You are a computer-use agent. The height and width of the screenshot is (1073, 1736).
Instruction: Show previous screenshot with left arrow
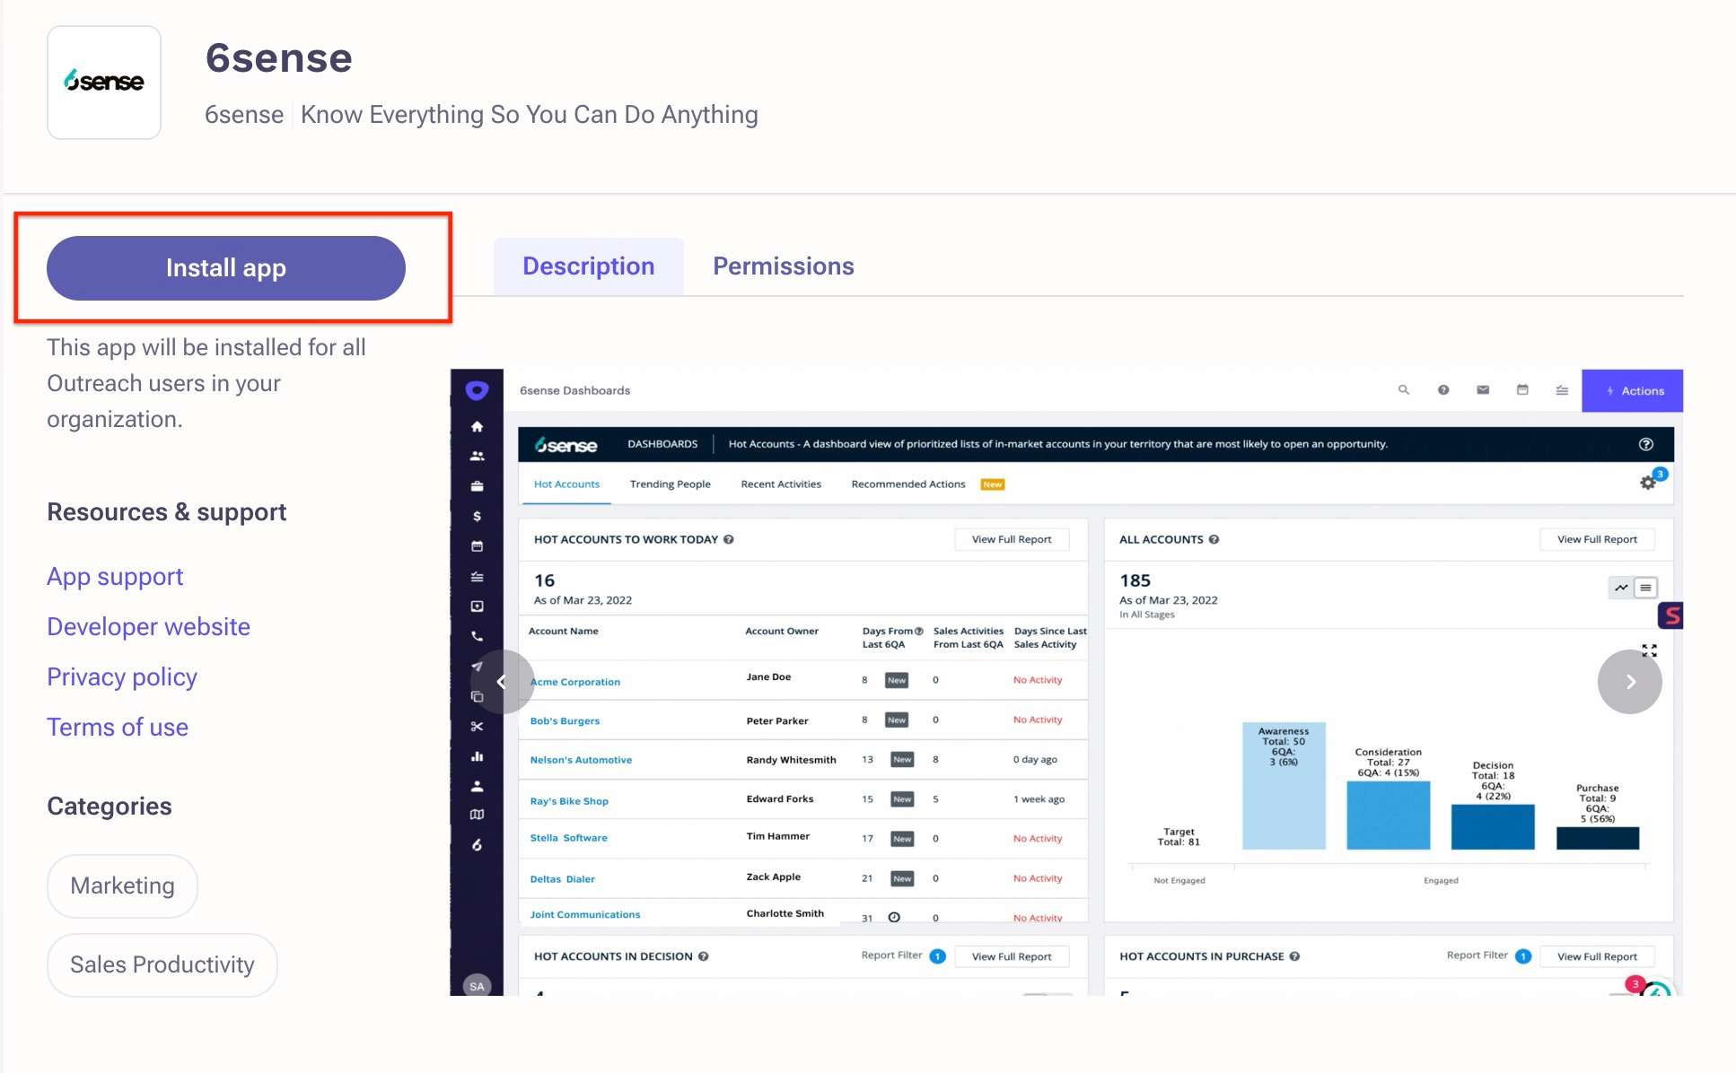(502, 682)
